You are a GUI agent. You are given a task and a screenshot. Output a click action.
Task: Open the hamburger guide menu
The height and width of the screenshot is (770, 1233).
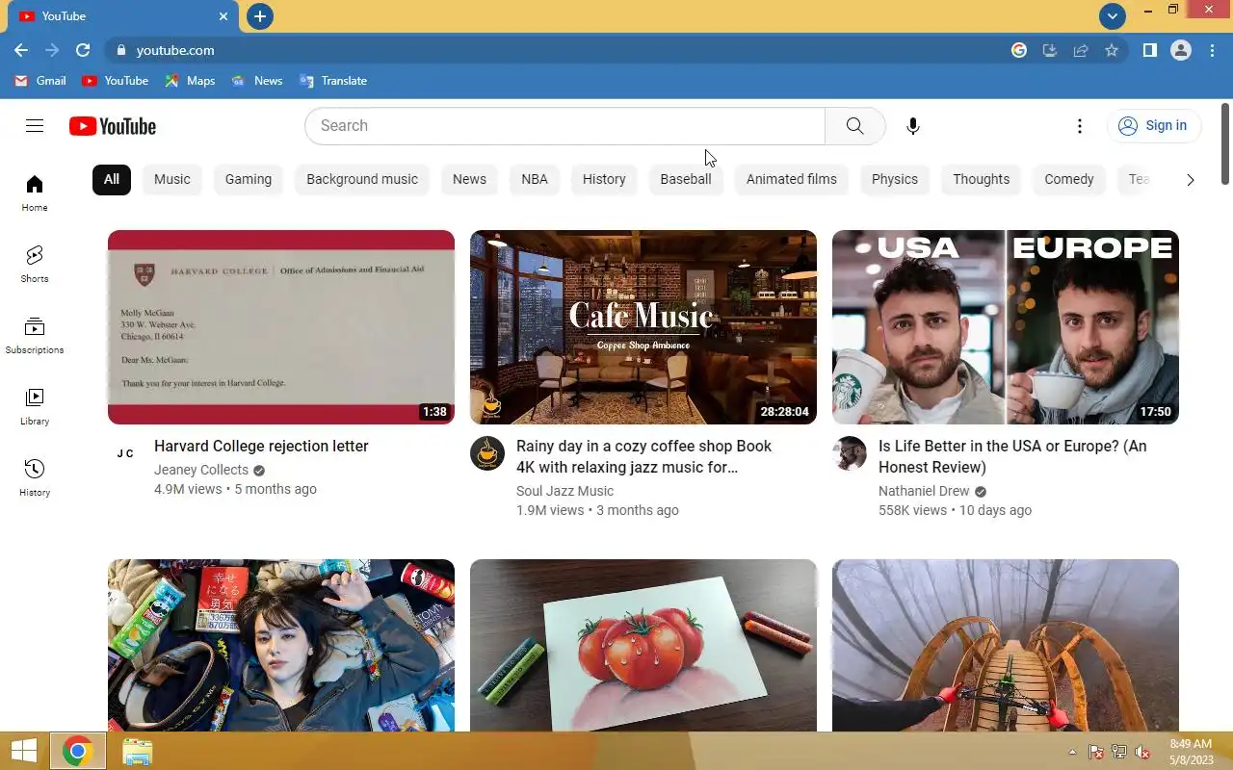point(35,125)
